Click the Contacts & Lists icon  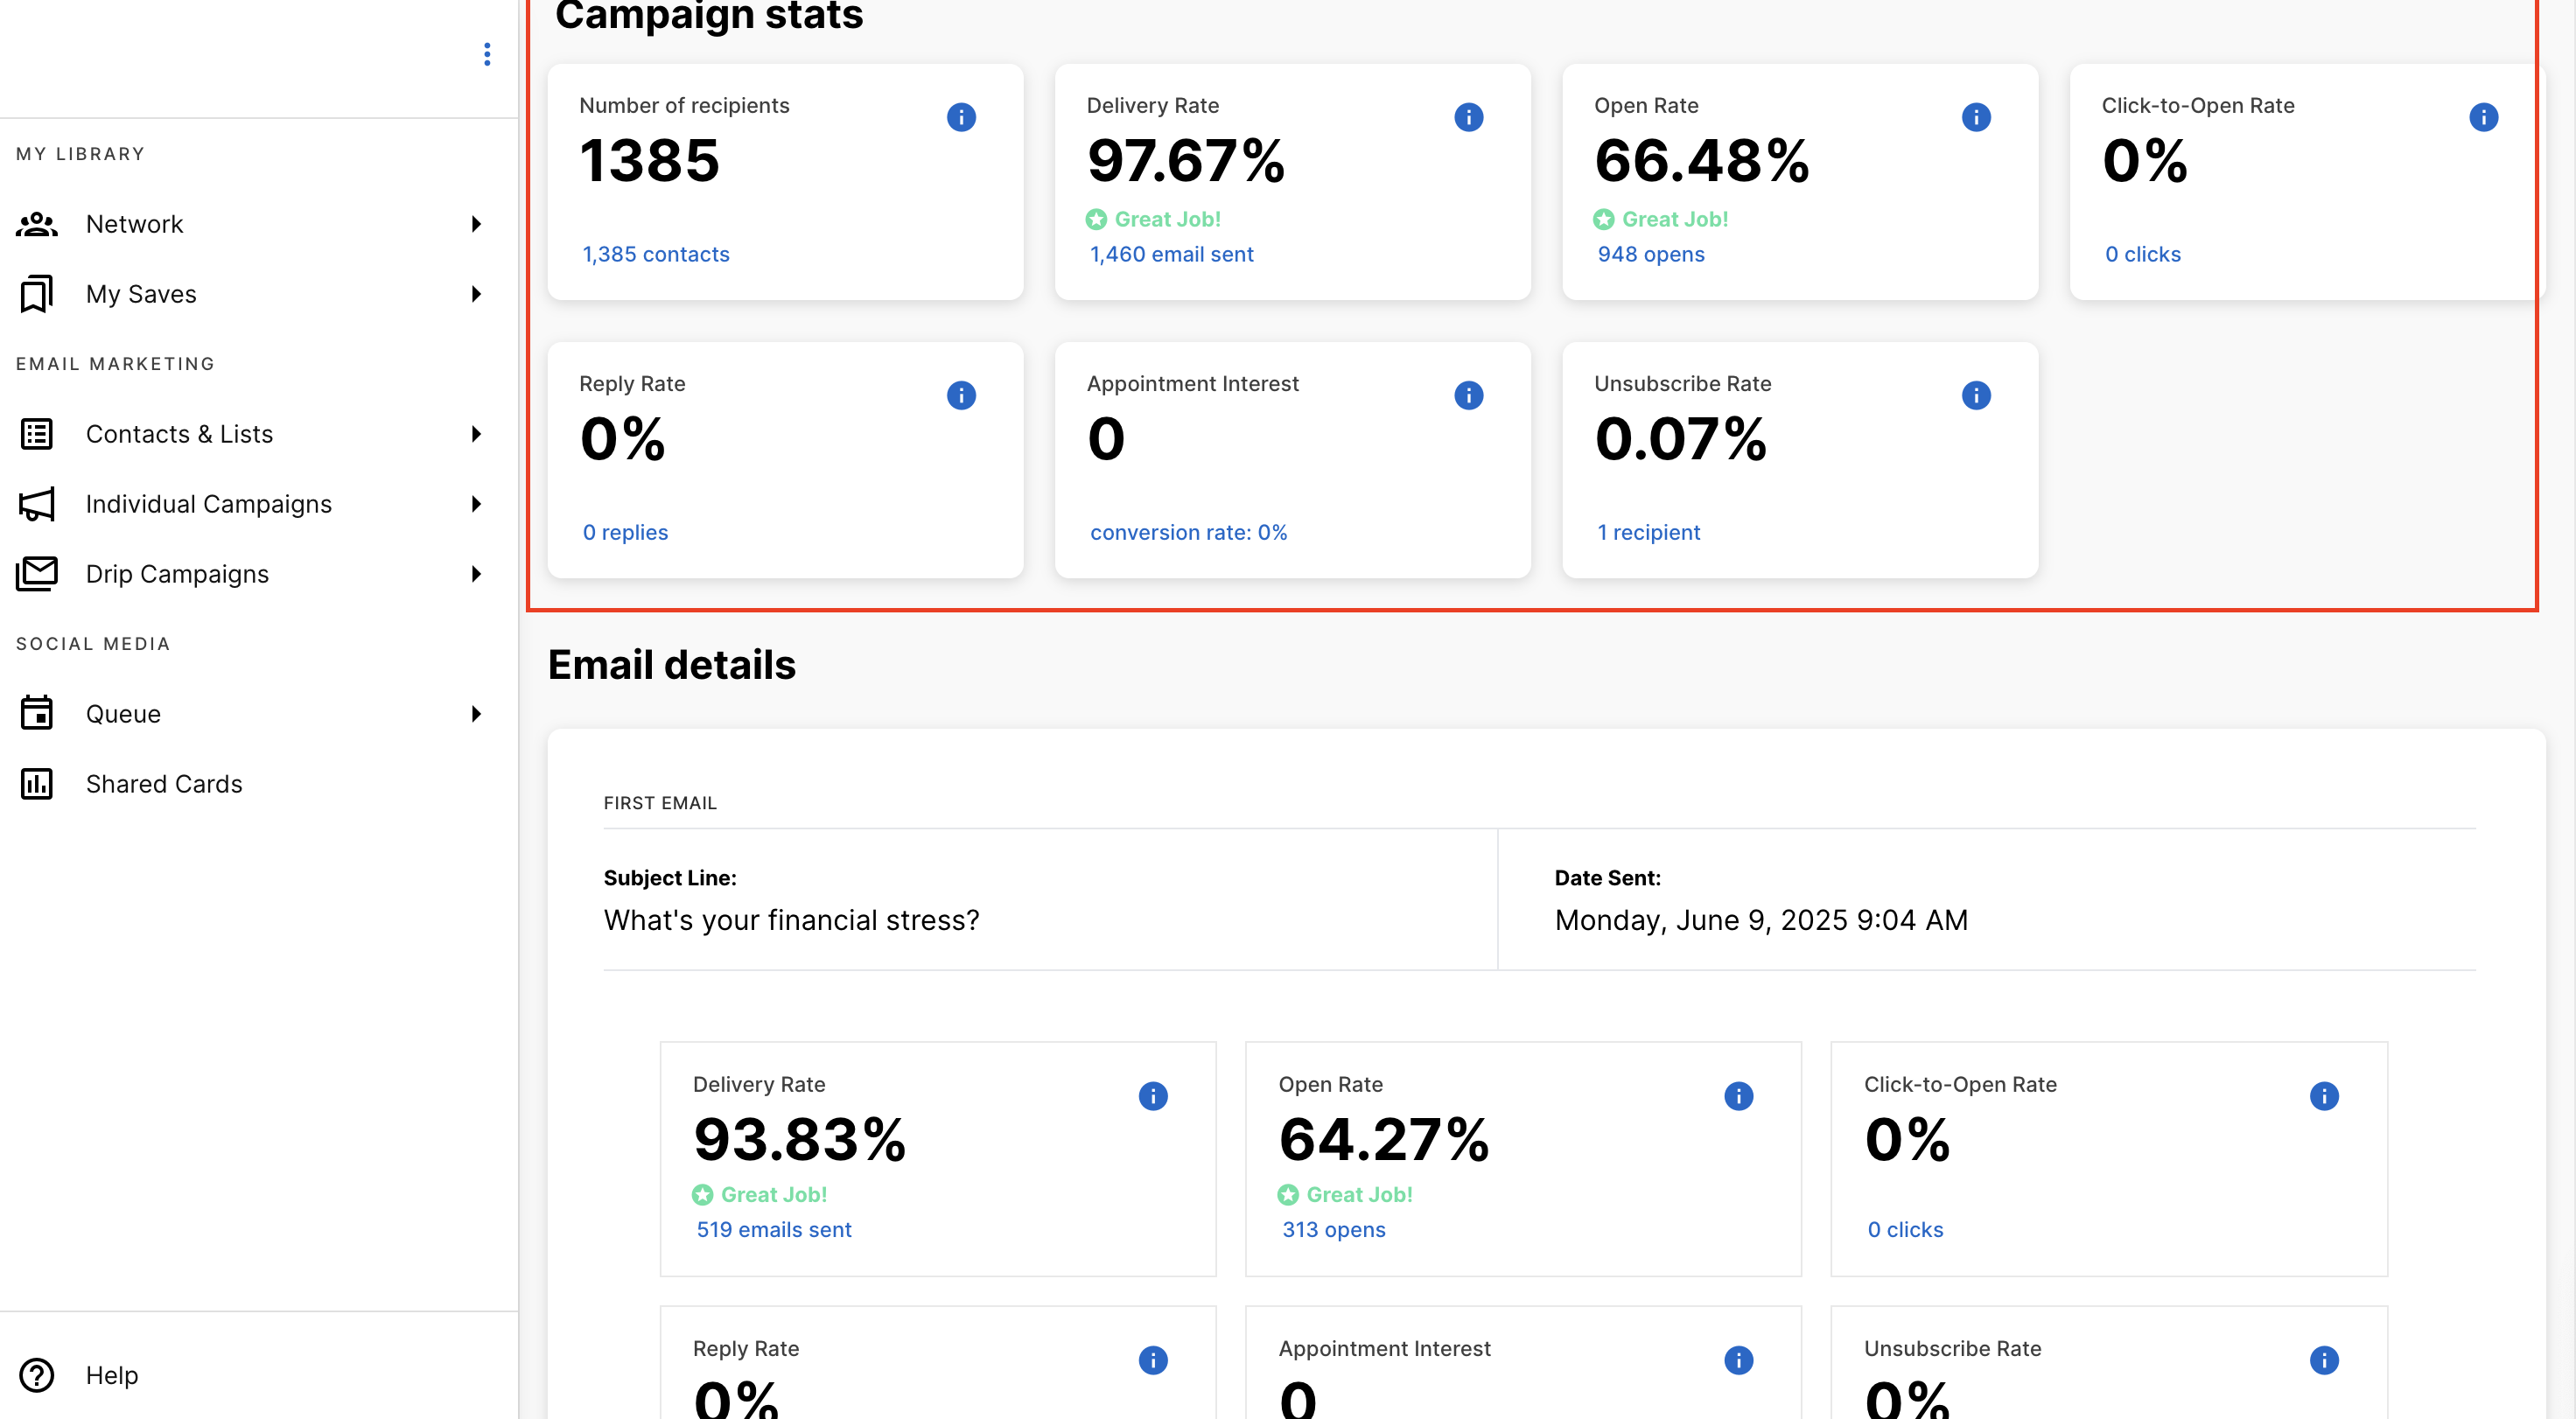point(37,434)
